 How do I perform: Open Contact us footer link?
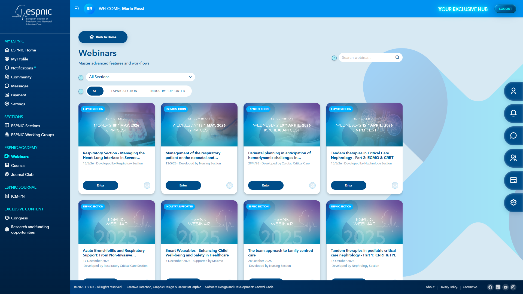click(x=470, y=287)
